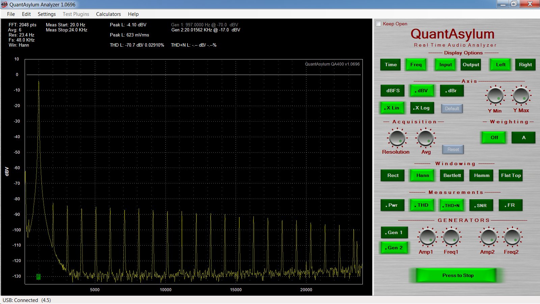Toggle the Input display button
Viewport: 540px width, 304px height.
[x=446, y=65]
